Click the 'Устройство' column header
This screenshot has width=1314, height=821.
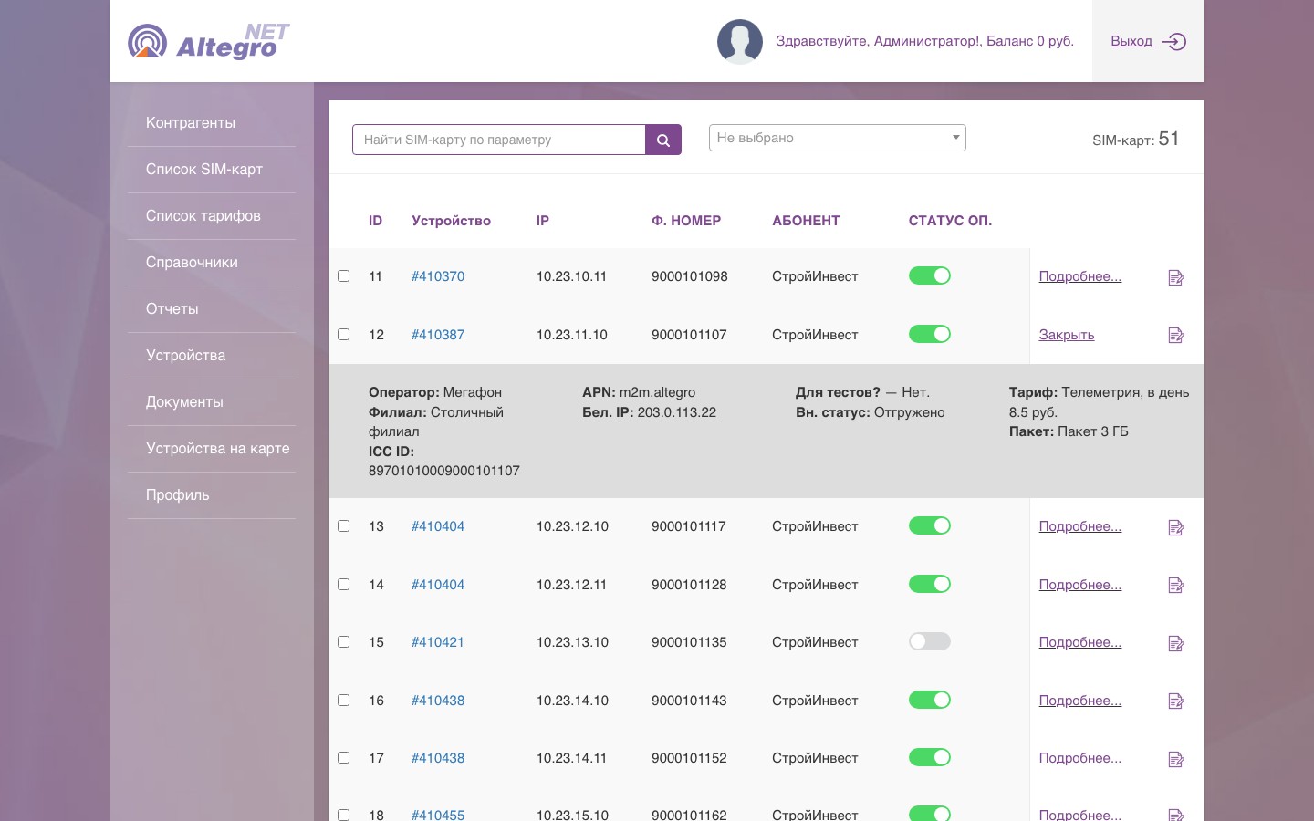click(x=451, y=221)
